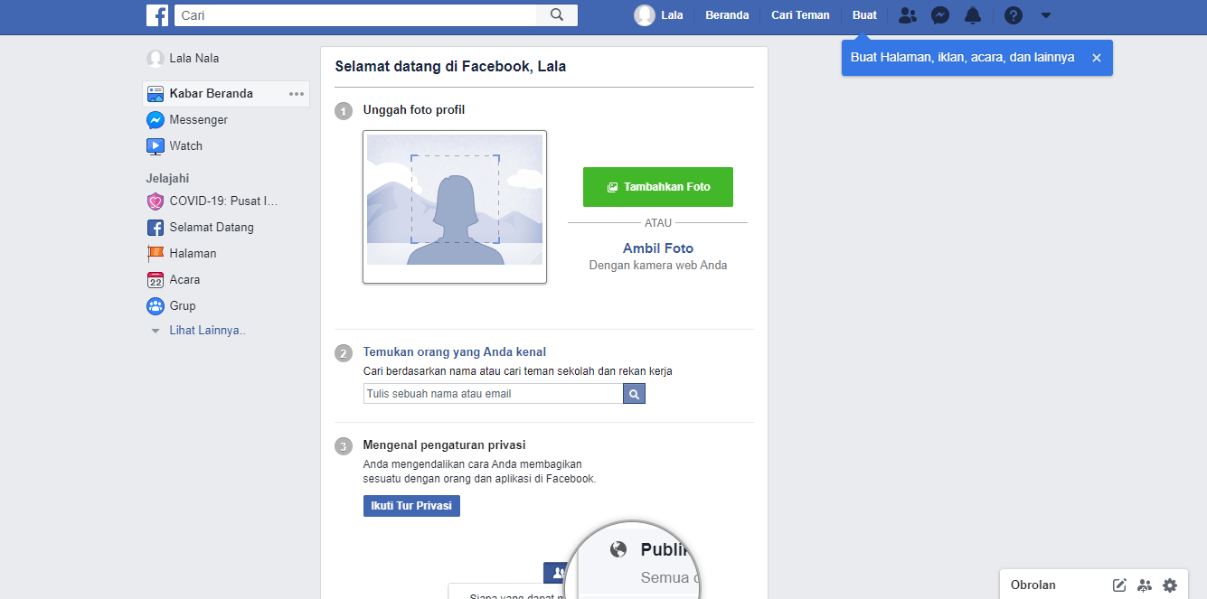1207x599 pixels.
Task: Open Messenger in the left sidebar
Action: click(x=198, y=120)
